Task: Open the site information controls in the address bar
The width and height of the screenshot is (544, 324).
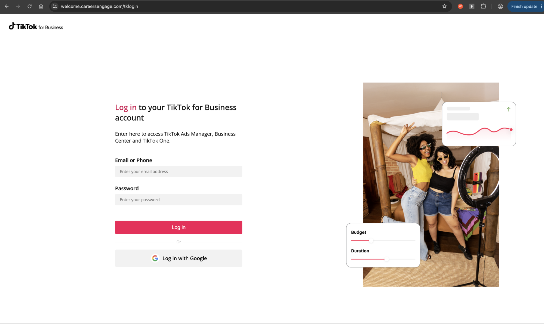Action: (54, 6)
